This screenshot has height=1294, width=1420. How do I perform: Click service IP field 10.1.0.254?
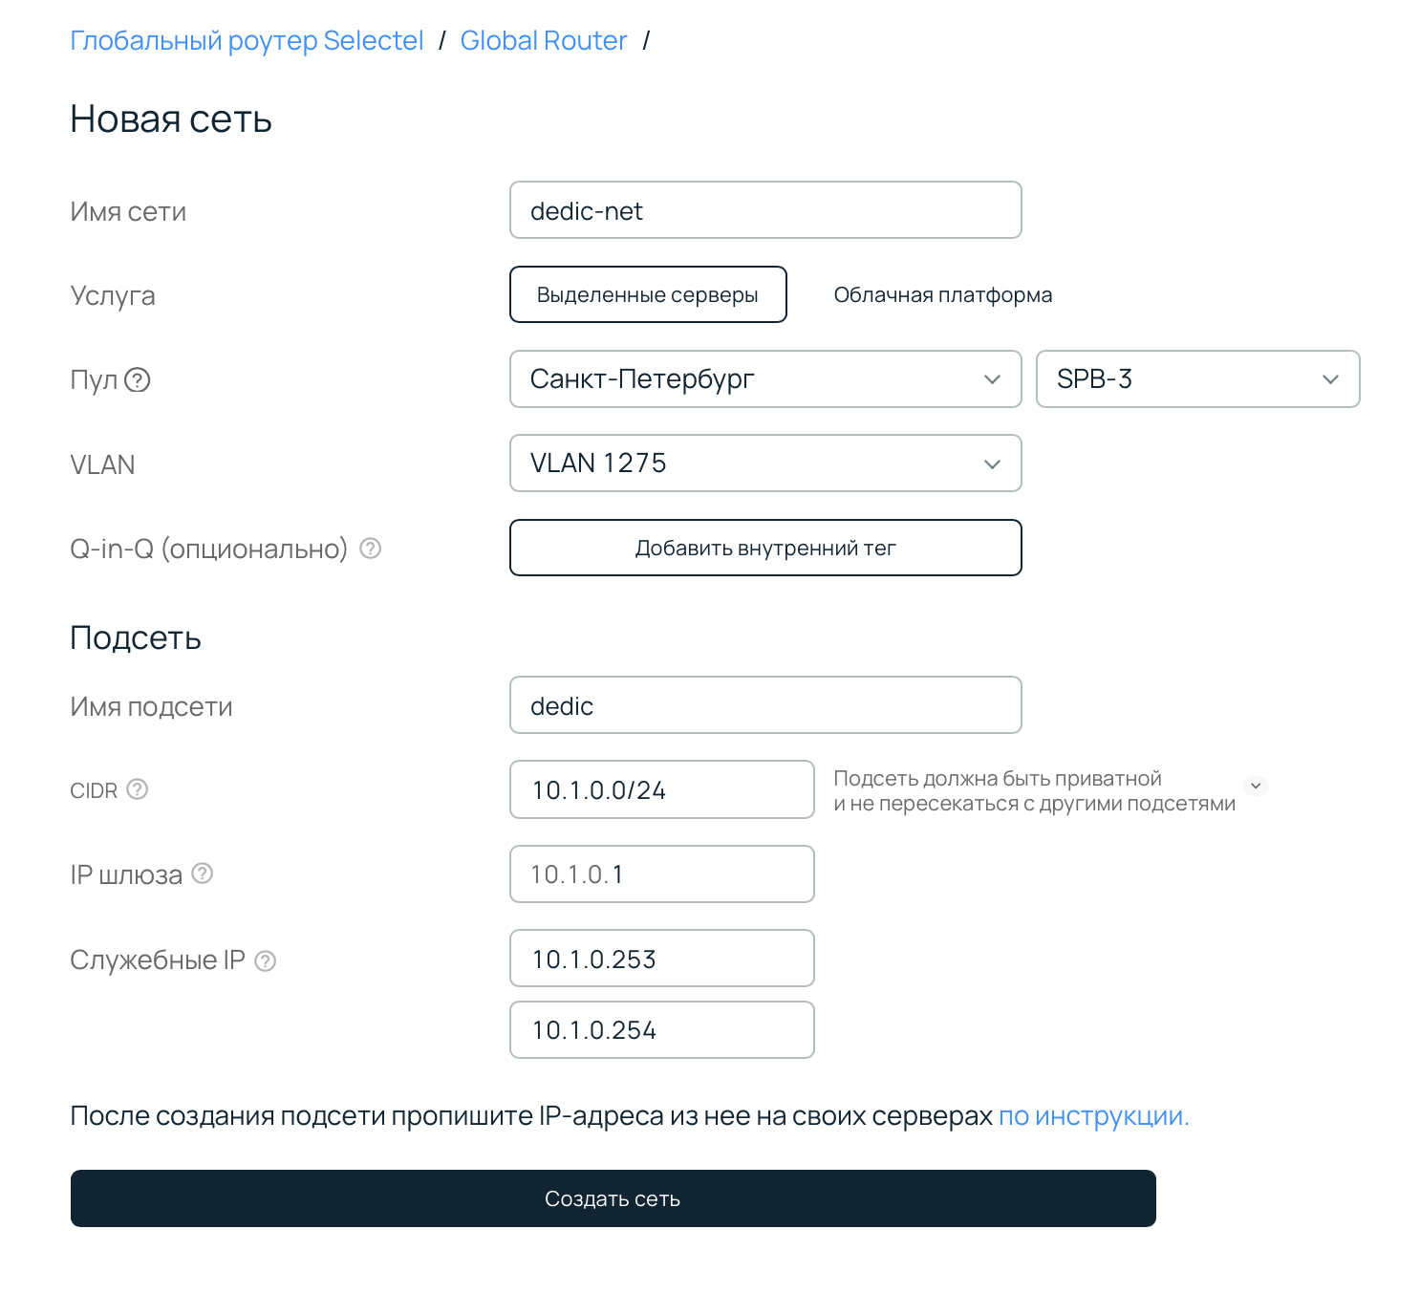[x=662, y=1029]
